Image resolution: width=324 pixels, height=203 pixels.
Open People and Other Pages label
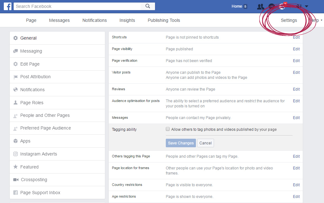tap(45, 116)
